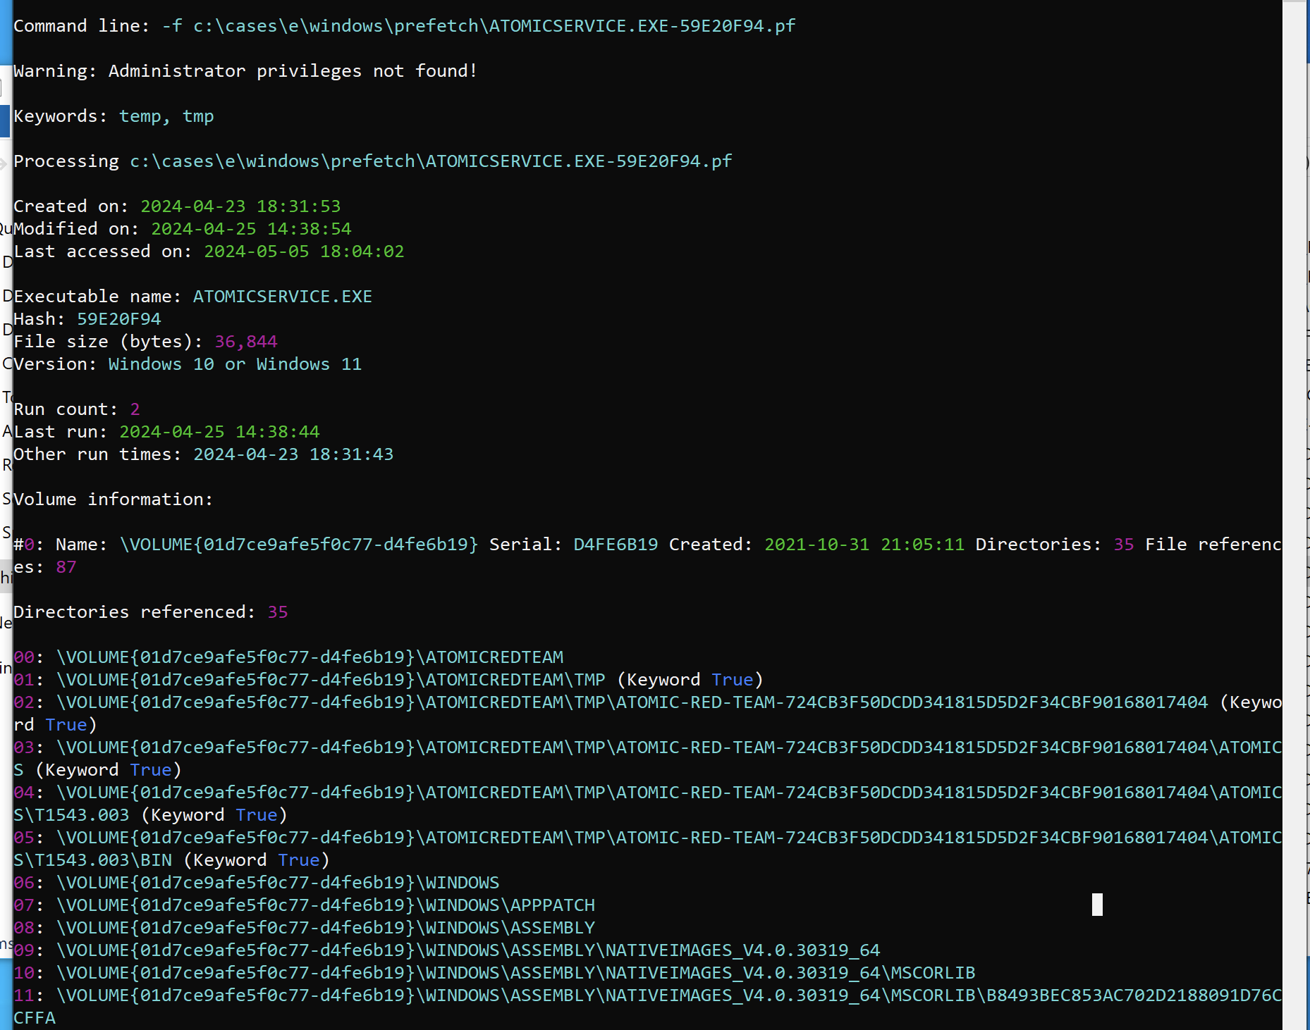
Task: Click directory entry 09 NATIVEIMAGES_V4.0.30319_64
Action: click(x=447, y=950)
